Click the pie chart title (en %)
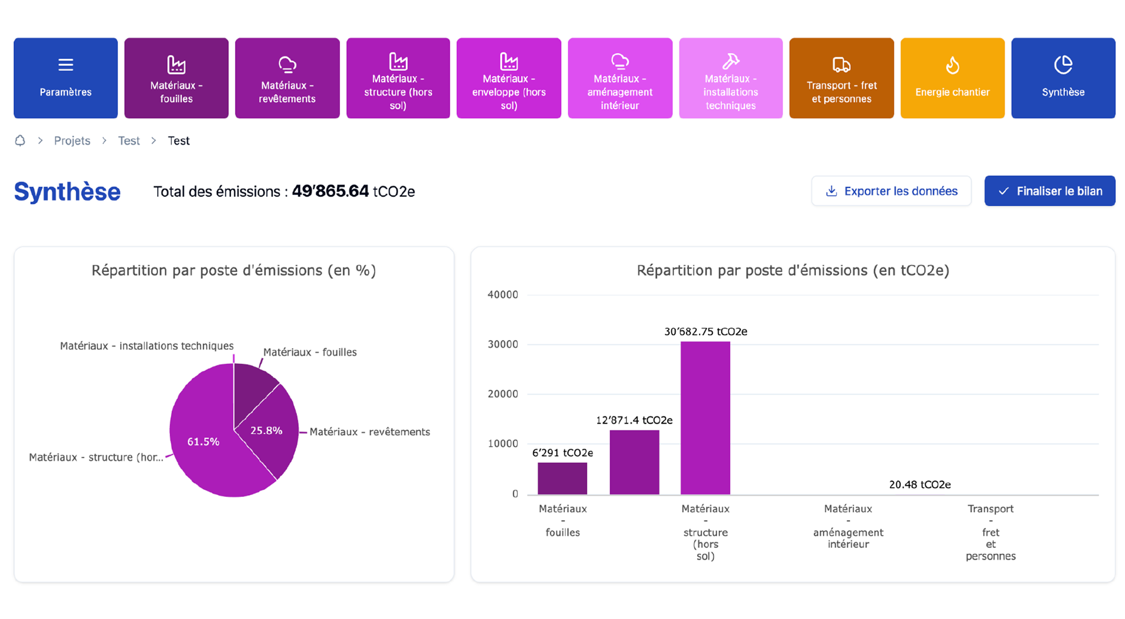The image size is (1125, 619). pyautogui.click(x=234, y=270)
